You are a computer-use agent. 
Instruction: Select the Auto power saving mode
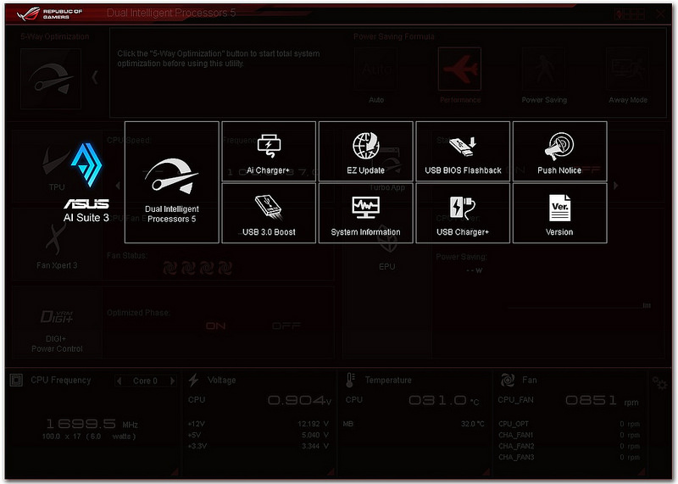(x=375, y=70)
